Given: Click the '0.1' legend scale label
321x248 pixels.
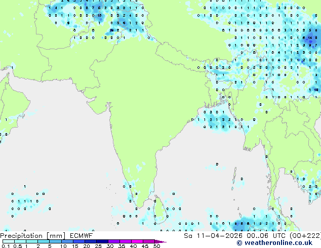Looking at the screenshot, I should pyautogui.click(x=6, y=246).
